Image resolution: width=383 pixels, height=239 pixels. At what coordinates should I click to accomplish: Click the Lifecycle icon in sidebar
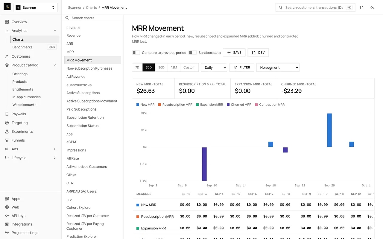(x=7, y=158)
